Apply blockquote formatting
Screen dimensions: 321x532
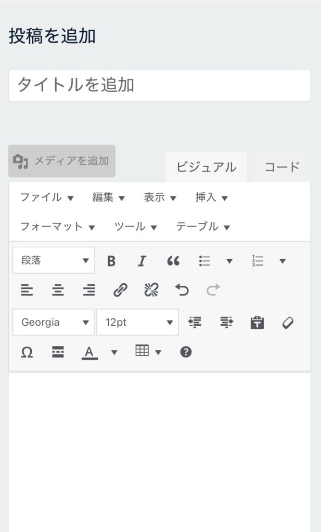tap(173, 261)
